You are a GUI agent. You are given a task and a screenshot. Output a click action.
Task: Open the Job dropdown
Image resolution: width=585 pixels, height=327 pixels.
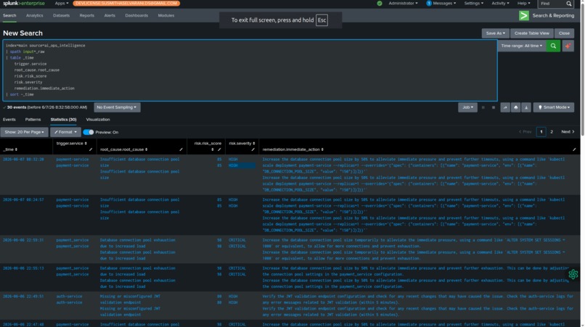467,107
